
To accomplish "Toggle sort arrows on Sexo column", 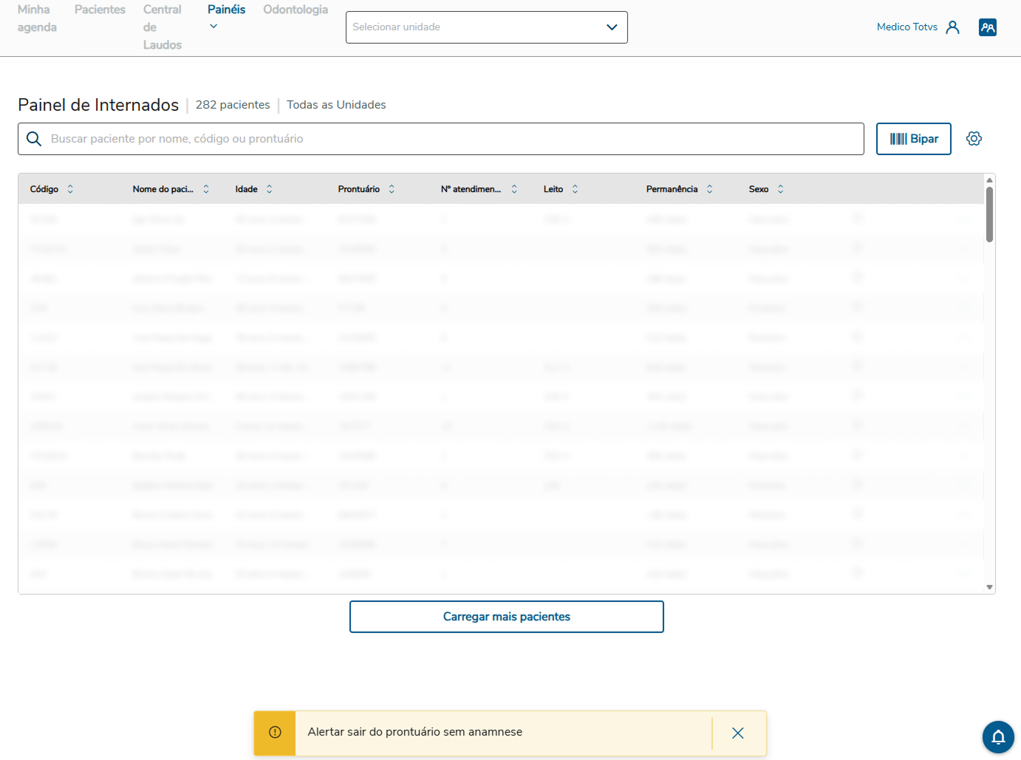I will tap(781, 189).
